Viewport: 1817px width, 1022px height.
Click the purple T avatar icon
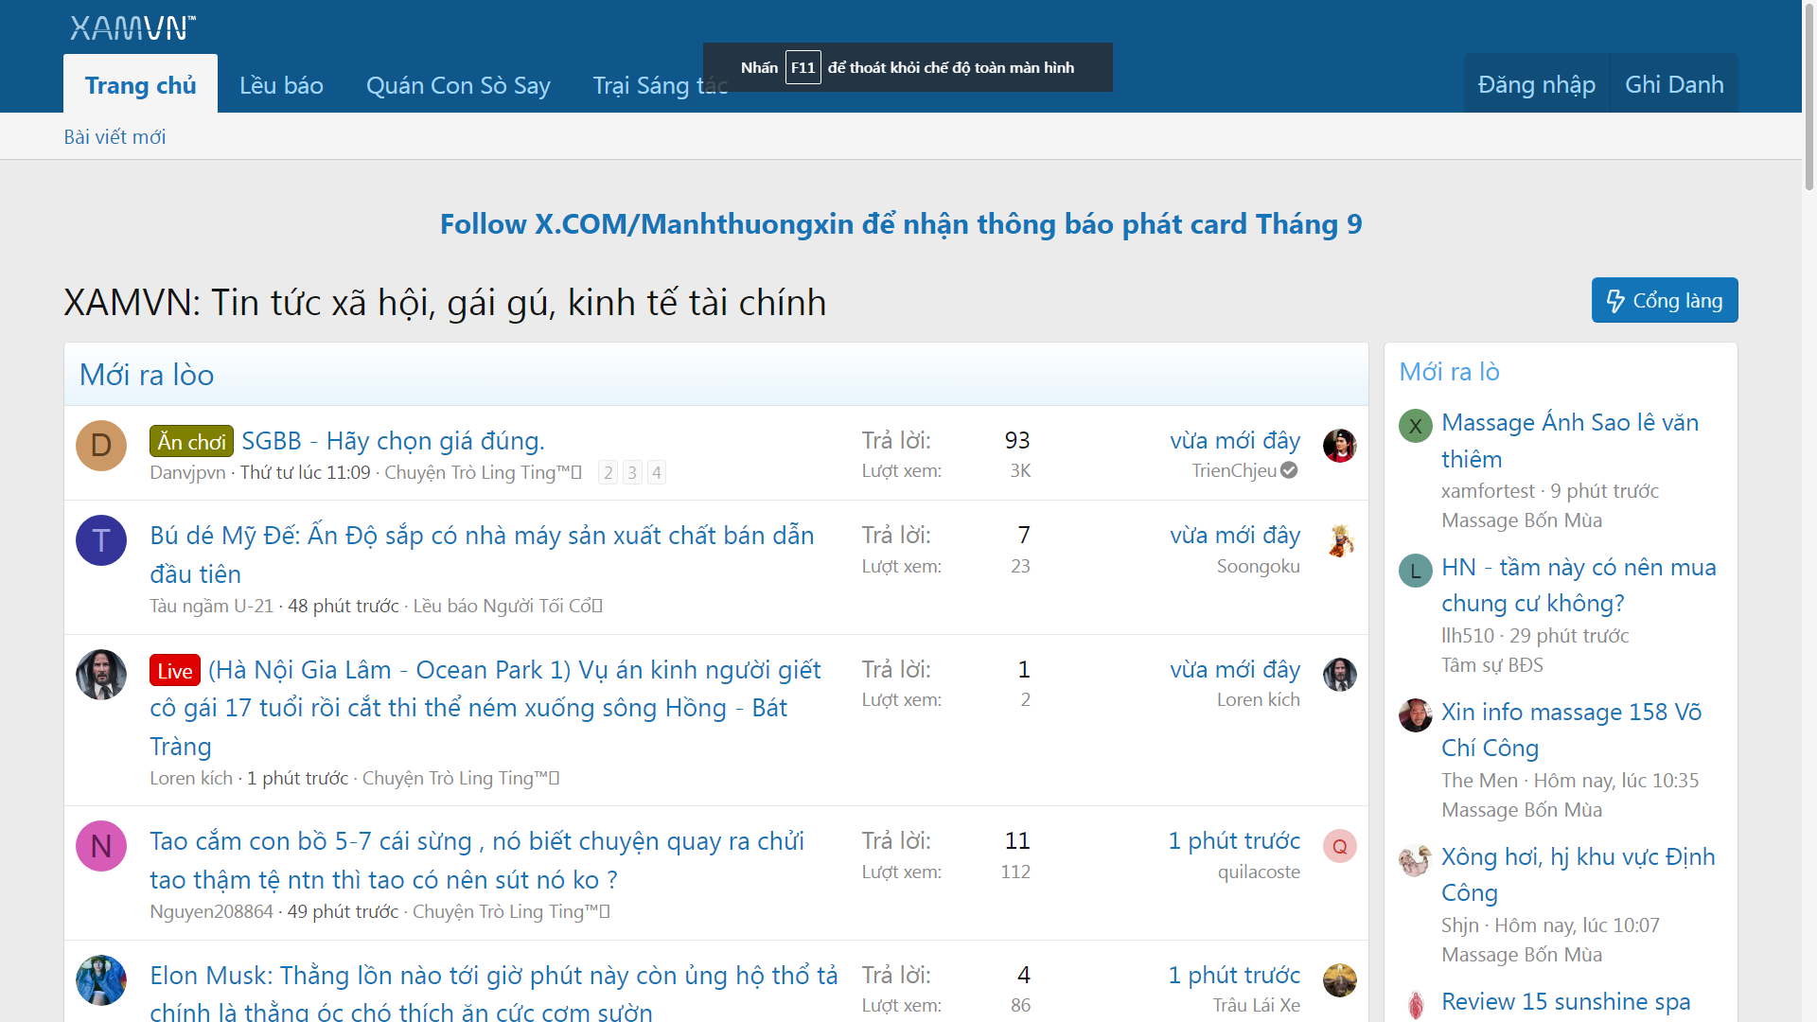(101, 540)
